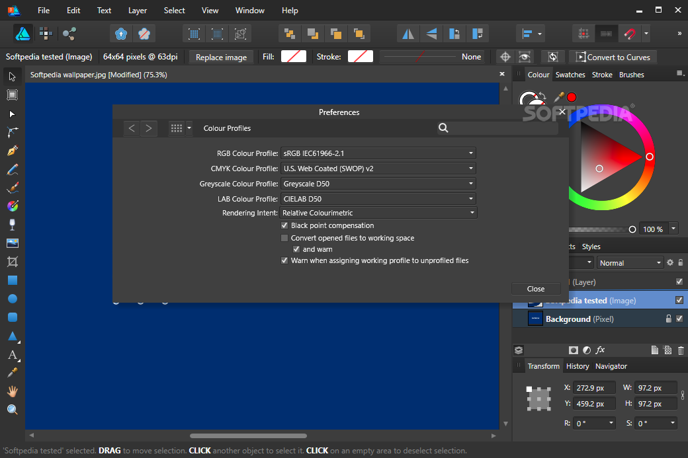Open Normal blend mode dropdown

[x=630, y=262]
